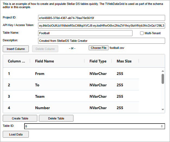Select the 'Team' field name cell

pos(40,96)
